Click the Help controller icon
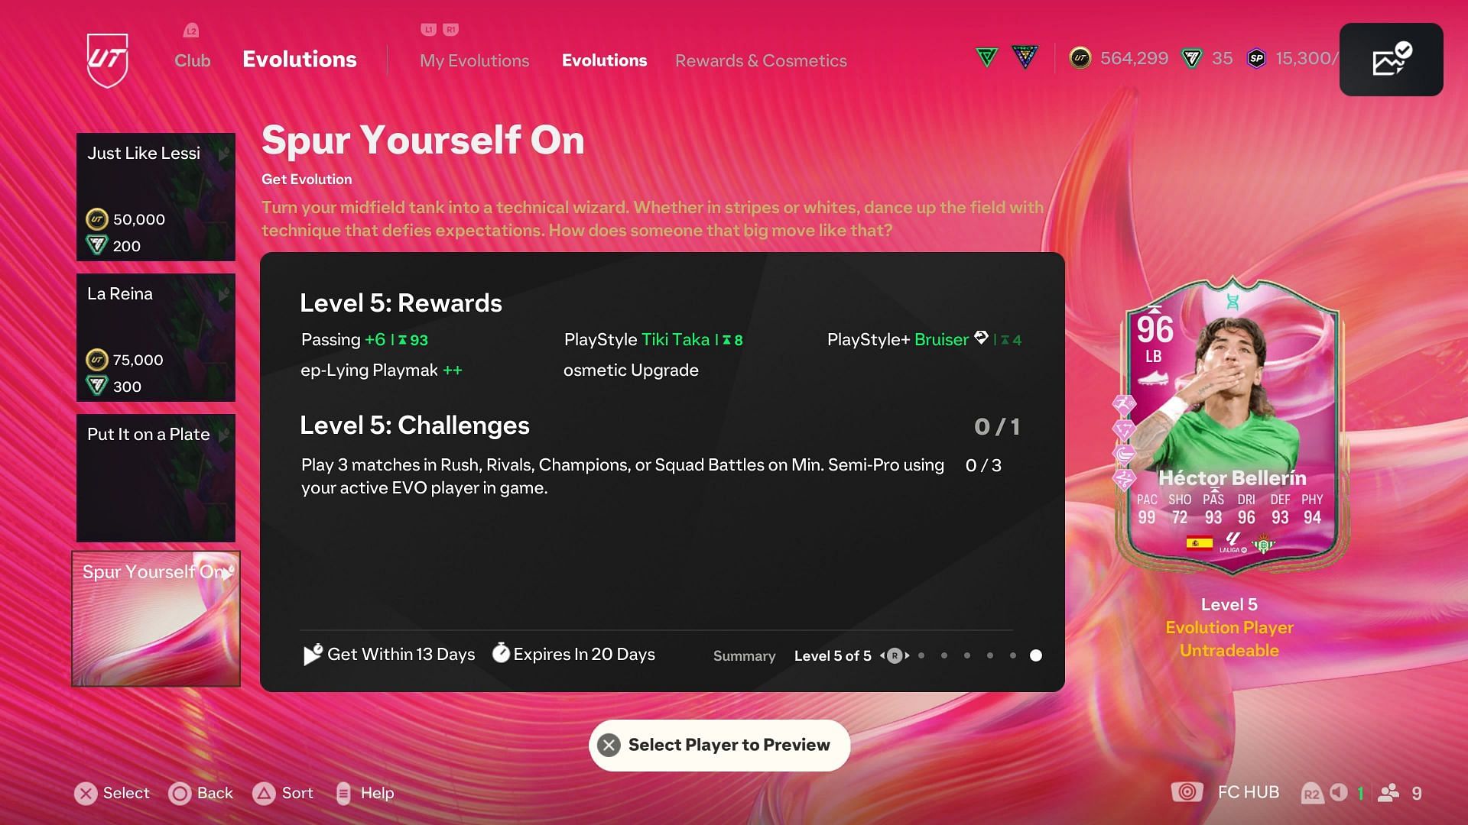 coord(343,793)
